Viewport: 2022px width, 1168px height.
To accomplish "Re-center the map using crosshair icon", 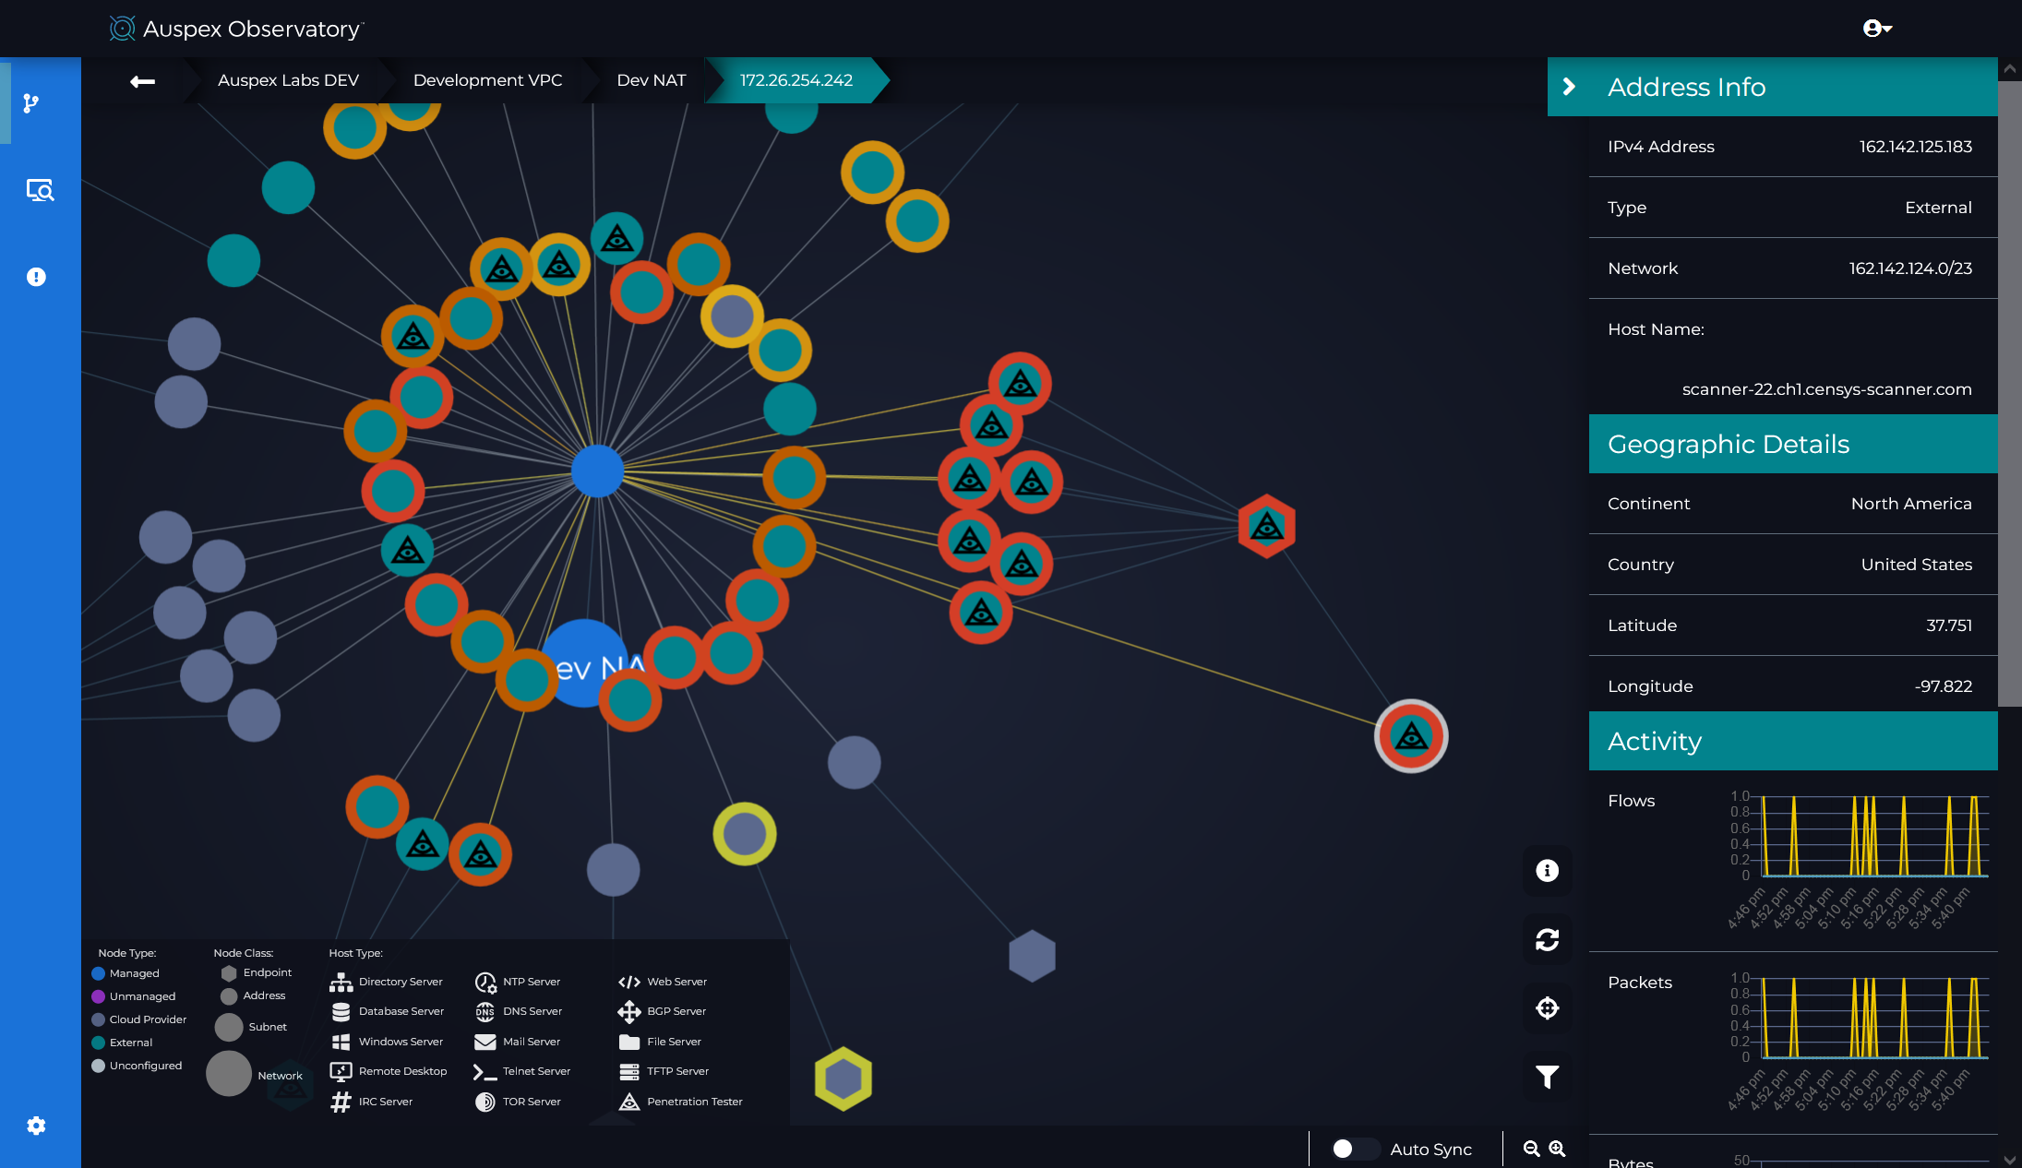I will [1547, 1008].
